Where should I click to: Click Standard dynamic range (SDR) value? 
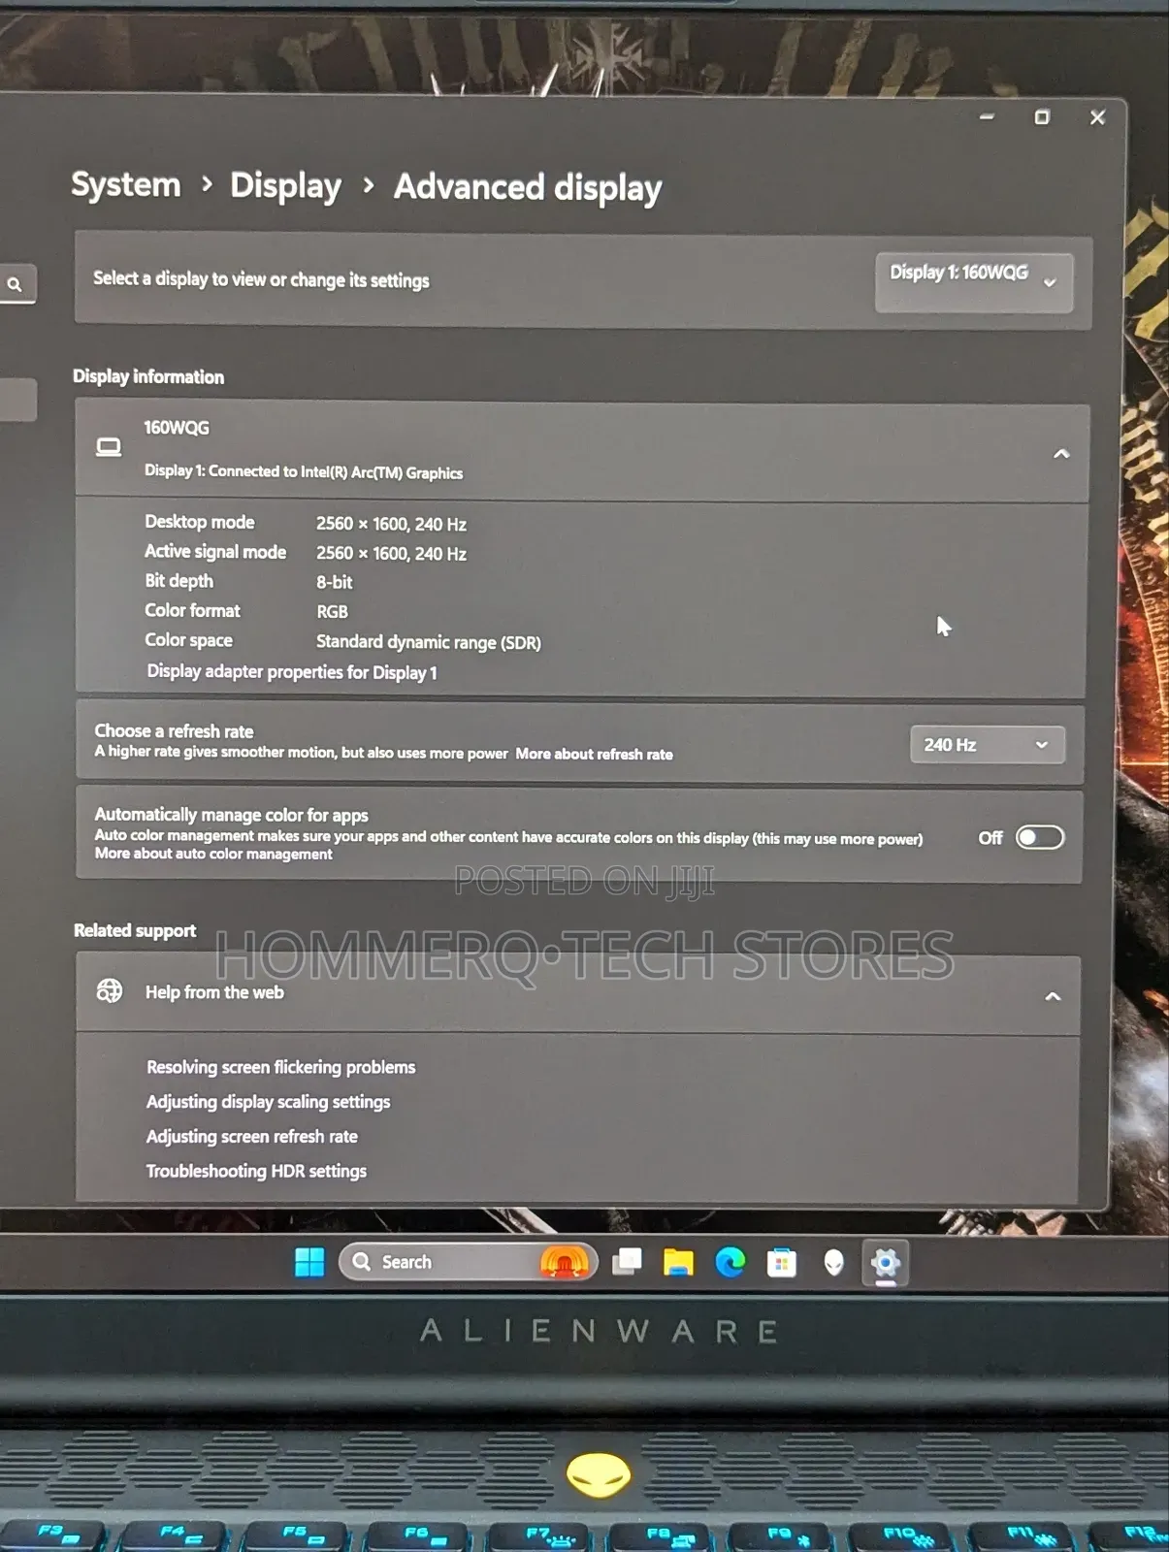[428, 642]
